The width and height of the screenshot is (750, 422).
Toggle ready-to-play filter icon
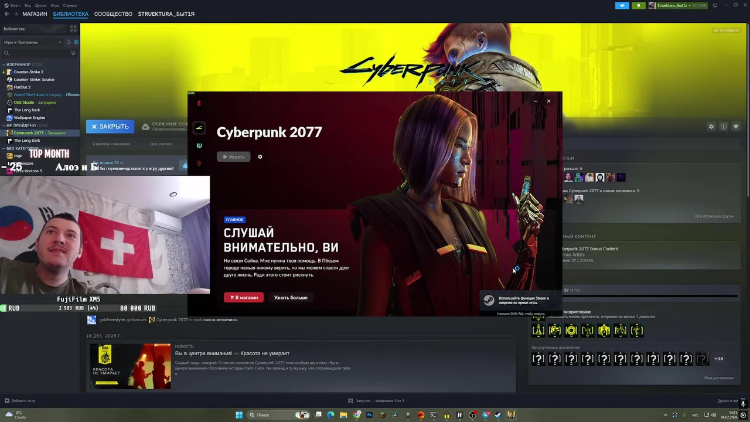(x=76, y=42)
